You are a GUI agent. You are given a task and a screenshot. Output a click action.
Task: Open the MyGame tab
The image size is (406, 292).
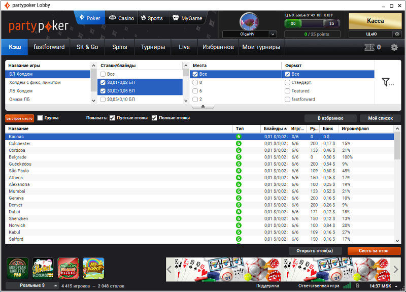point(187,18)
